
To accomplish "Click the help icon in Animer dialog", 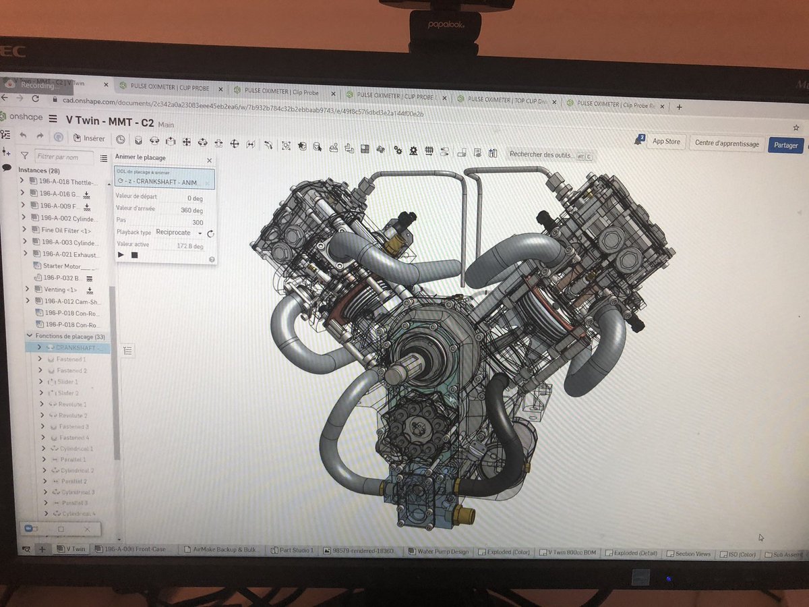I will point(212,259).
